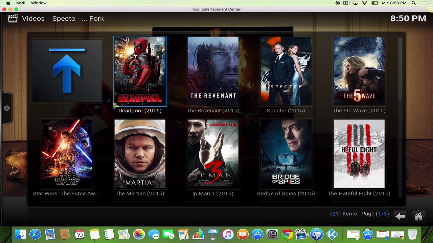Click the "Deadpool (2016)" title
The image size is (433, 243).
(140, 111)
